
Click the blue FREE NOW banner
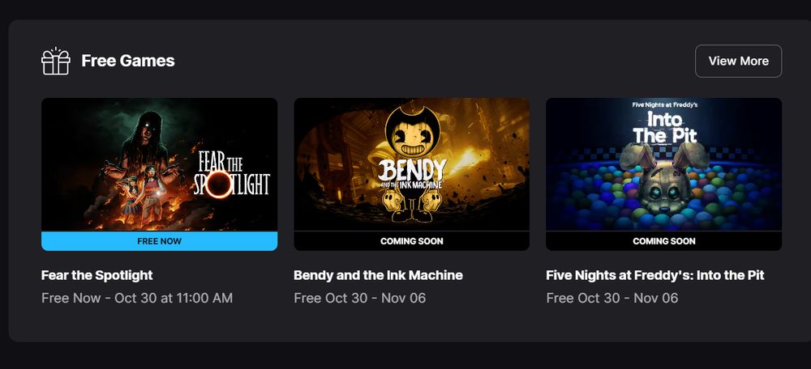(159, 241)
